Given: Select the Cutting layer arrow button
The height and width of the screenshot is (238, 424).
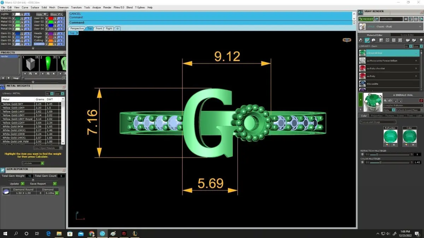Looking at the screenshot, I should pyautogui.click(x=47, y=41).
